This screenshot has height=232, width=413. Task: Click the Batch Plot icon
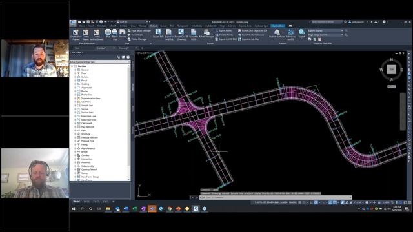pos(115,34)
